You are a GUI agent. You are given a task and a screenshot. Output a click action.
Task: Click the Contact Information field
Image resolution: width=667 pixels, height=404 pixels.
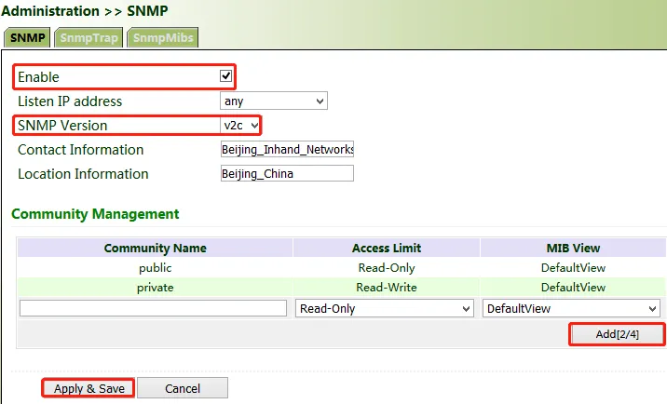point(287,149)
